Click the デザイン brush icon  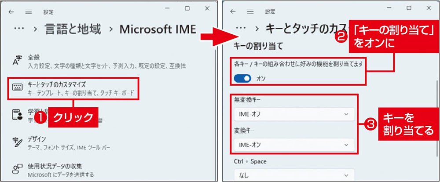tap(17, 142)
